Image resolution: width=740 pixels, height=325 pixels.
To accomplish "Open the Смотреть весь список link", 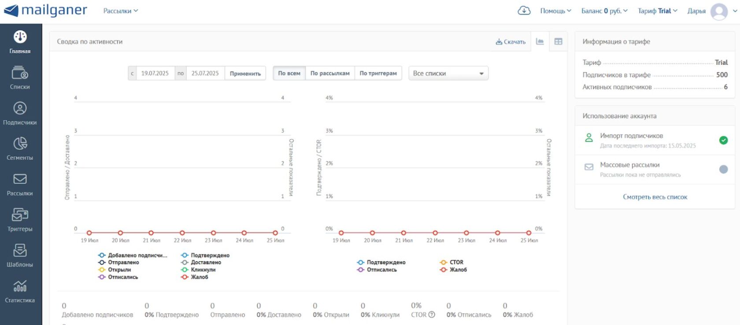I will (x=655, y=197).
